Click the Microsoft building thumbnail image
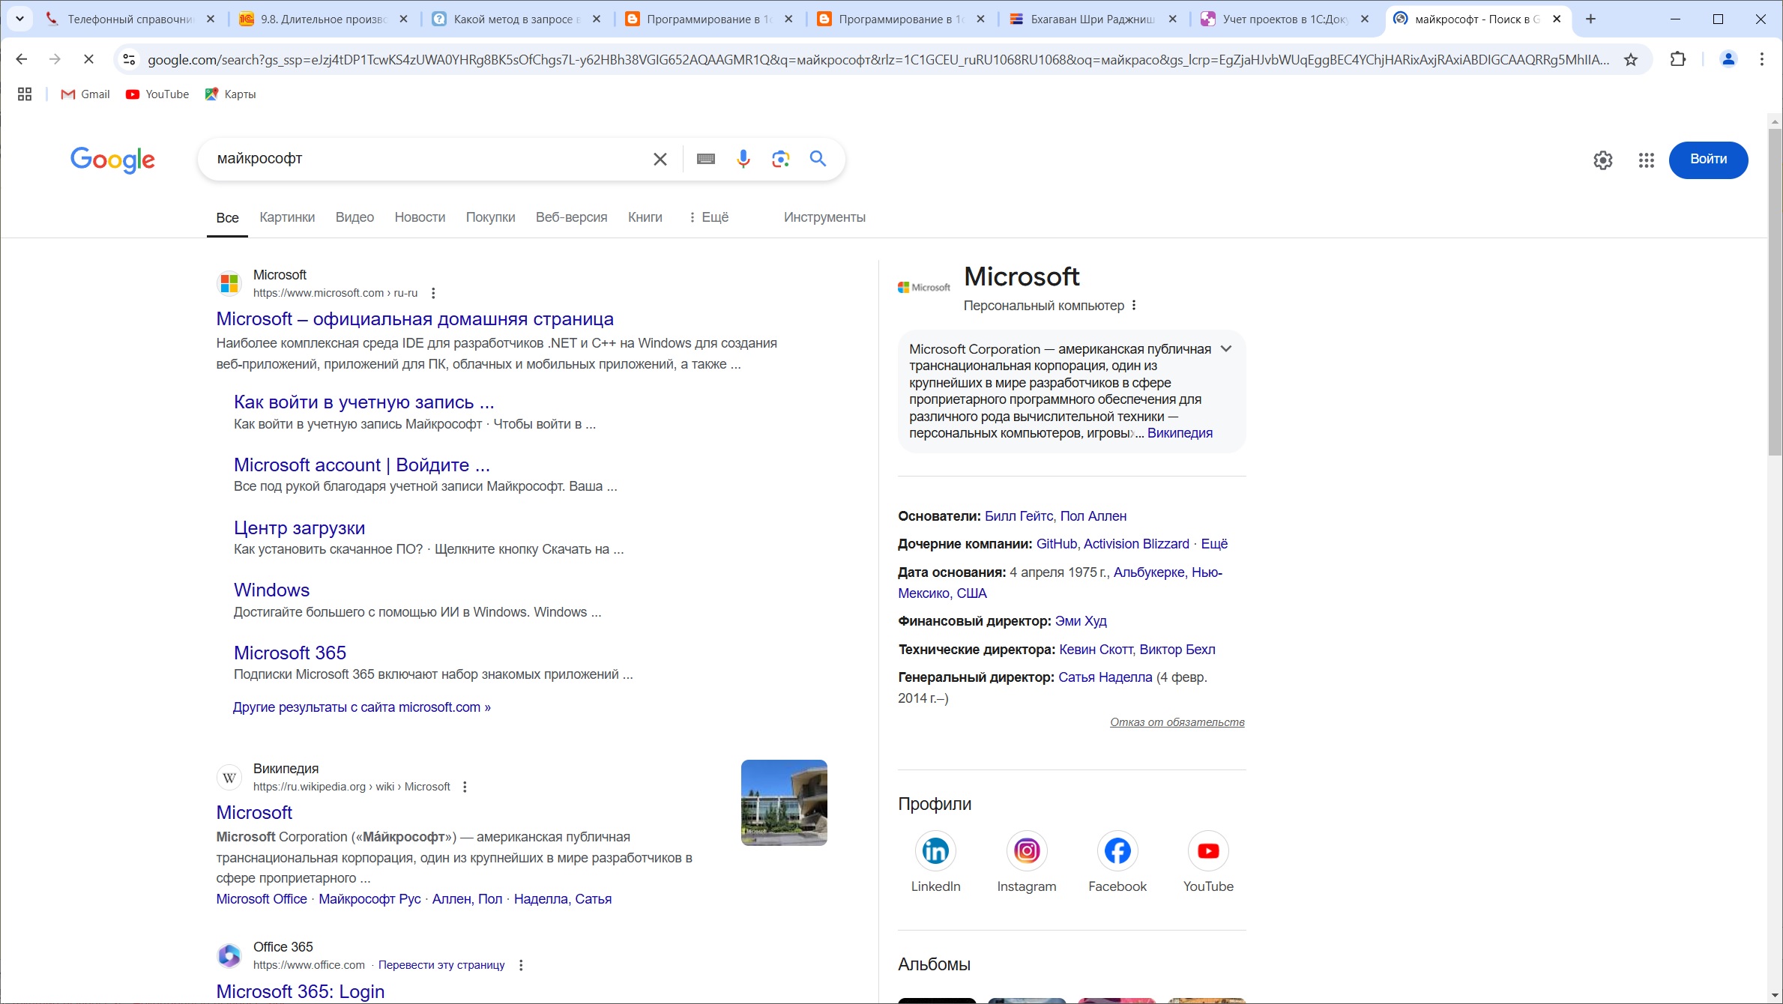1783x1004 pixels. [x=784, y=802]
